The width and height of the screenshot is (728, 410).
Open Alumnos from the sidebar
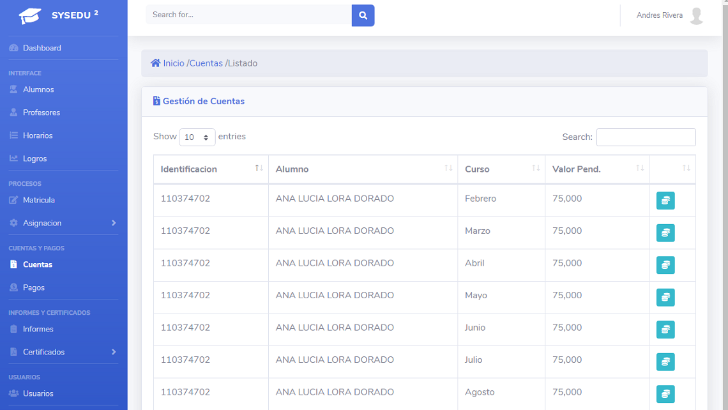pos(38,89)
